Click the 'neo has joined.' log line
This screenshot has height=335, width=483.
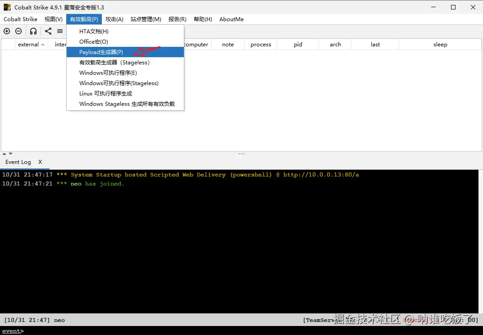[63, 184]
